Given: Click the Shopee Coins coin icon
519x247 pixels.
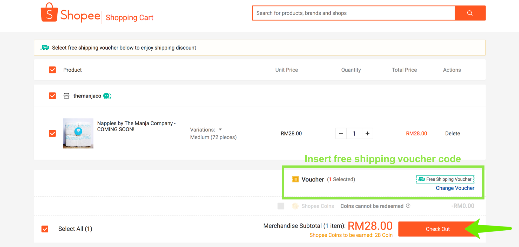Looking at the screenshot, I should pos(295,206).
